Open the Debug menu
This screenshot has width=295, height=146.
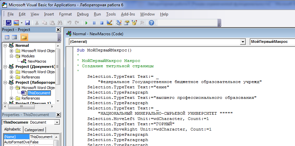point(83,14)
